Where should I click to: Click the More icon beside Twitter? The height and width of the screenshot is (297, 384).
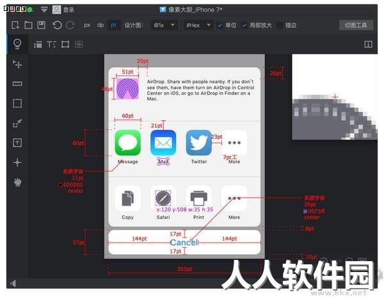click(234, 143)
